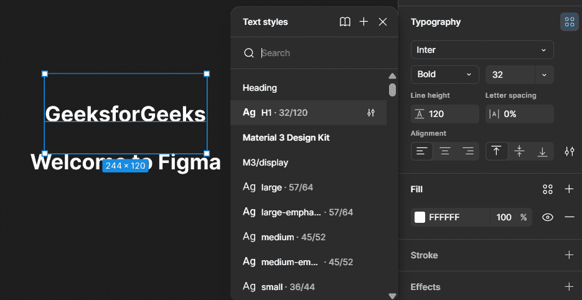This screenshot has height=300, width=582.
Task: Align text center
Action: tap(445, 151)
